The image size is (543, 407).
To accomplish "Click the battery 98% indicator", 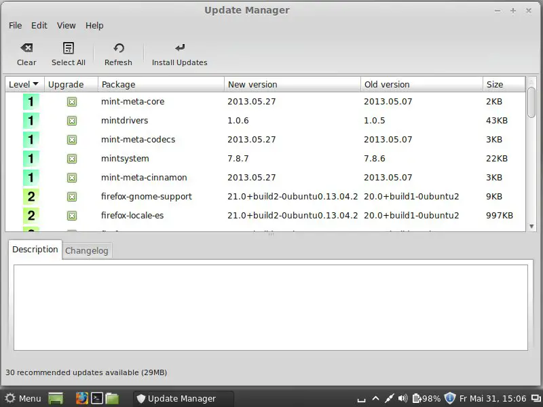I will [x=427, y=399].
